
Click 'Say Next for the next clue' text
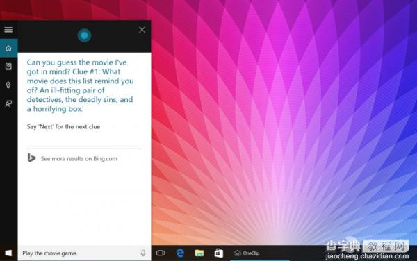tap(63, 126)
